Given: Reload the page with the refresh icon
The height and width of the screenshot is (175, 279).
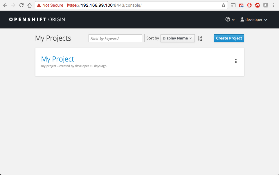Looking at the screenshot, I should tap(21, 5).
